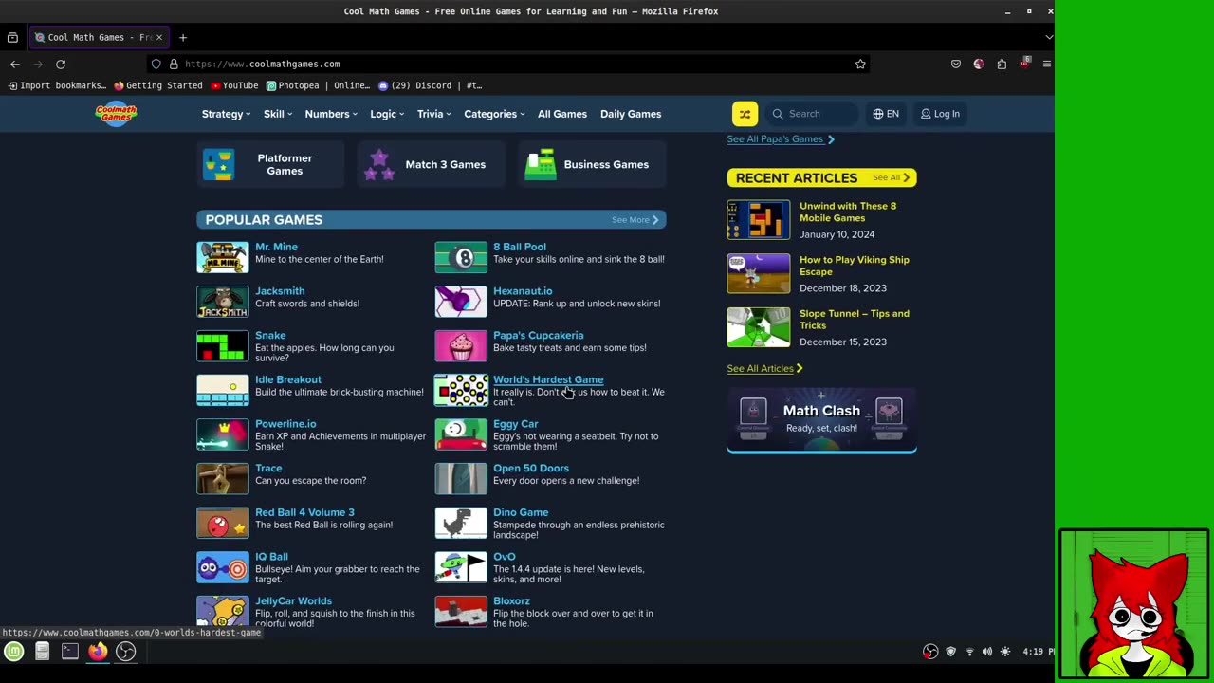Click the Snake game thumbnail

coord(223,346)
